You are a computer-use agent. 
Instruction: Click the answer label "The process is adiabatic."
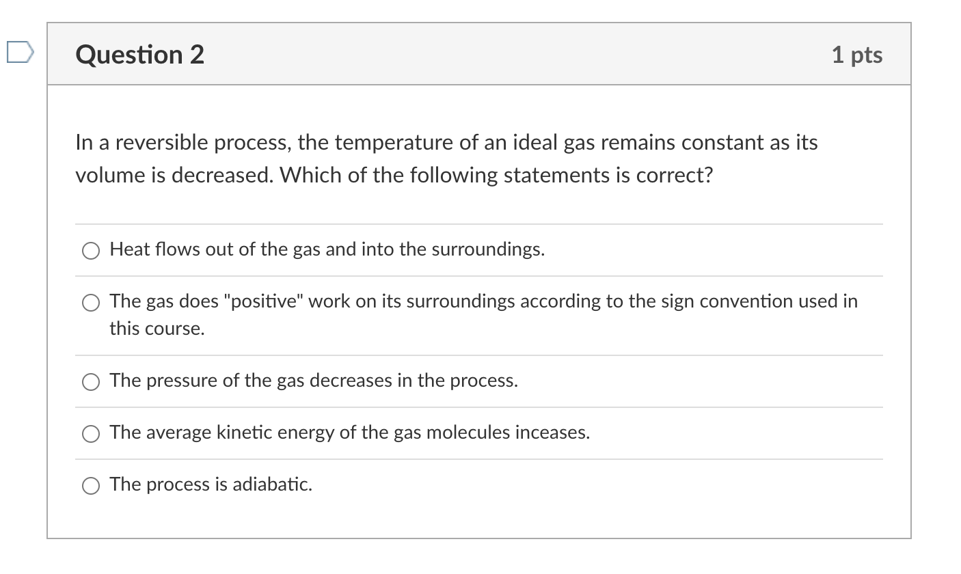(x=211, y=485)
